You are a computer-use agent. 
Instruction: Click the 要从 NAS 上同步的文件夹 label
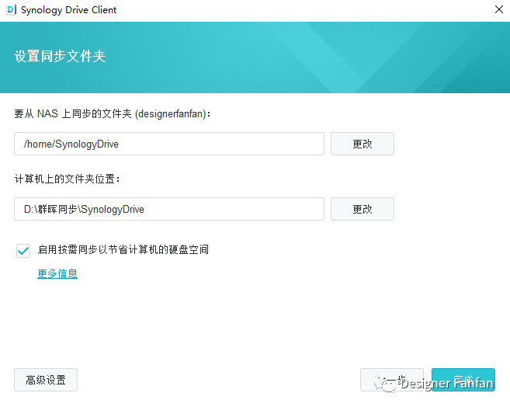click(113, 114)
